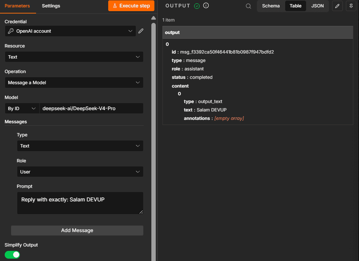Click the parameters panel scroll up arrow

point(153,18)
